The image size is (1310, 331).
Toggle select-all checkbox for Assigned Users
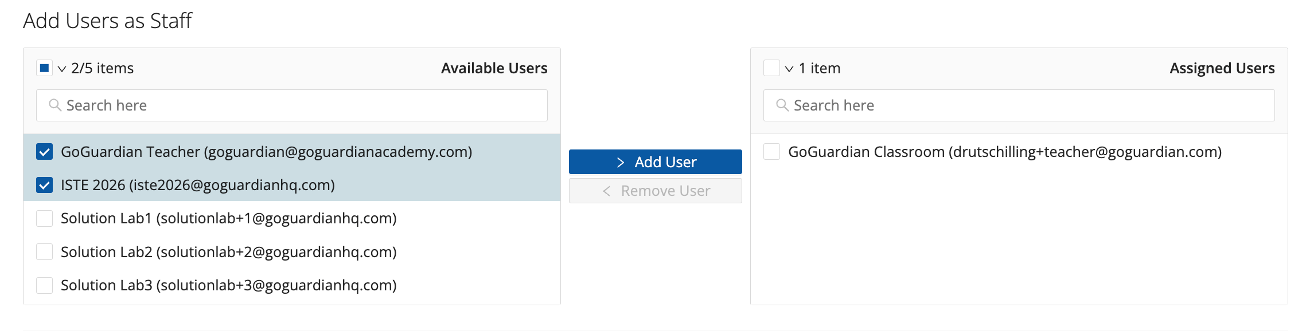771,68
